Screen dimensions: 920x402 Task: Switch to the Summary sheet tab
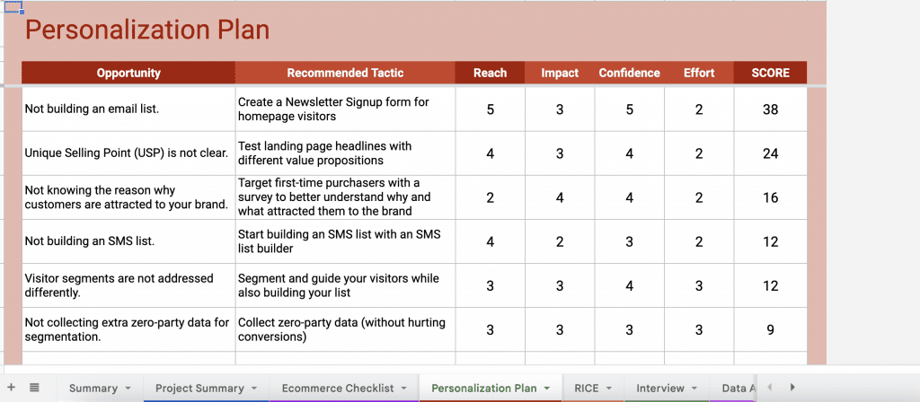[93, 389]
